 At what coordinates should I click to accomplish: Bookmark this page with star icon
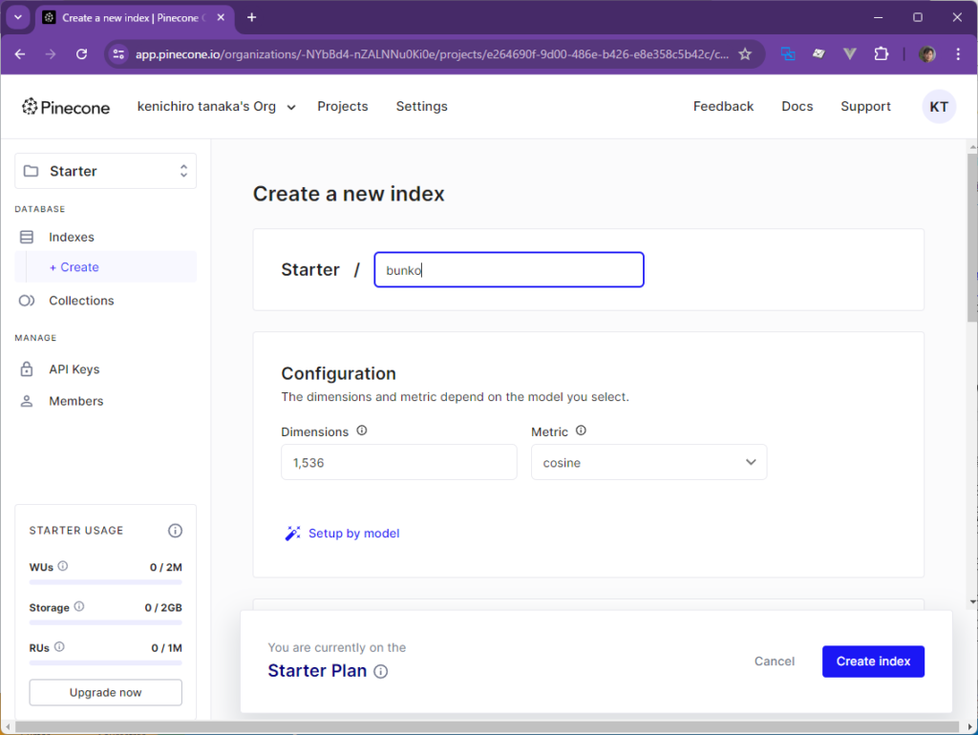[x=745, y=54]
